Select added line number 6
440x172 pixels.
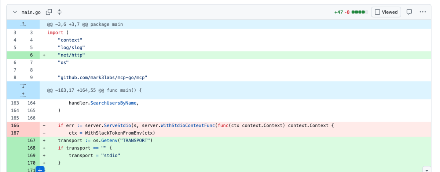pyautogui.click(x=32, y=55)
